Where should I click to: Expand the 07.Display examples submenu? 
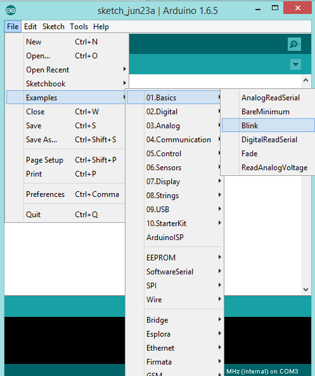[x=174, y=181]
